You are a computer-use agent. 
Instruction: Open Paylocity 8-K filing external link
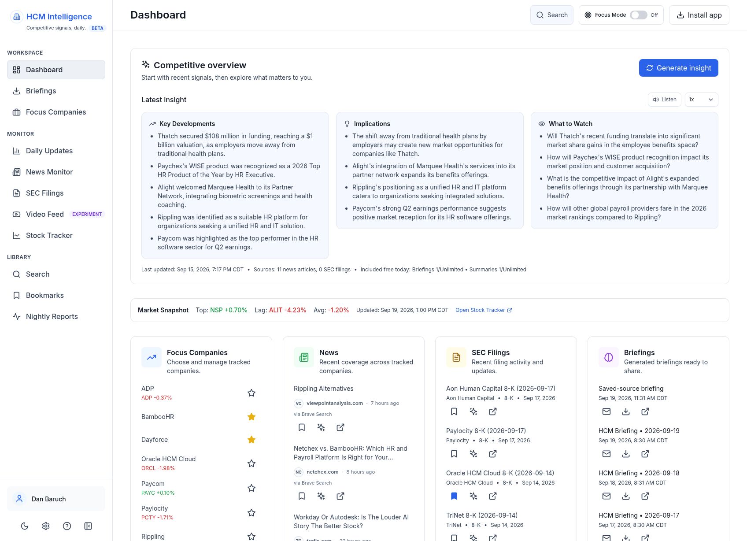point(493,454)
